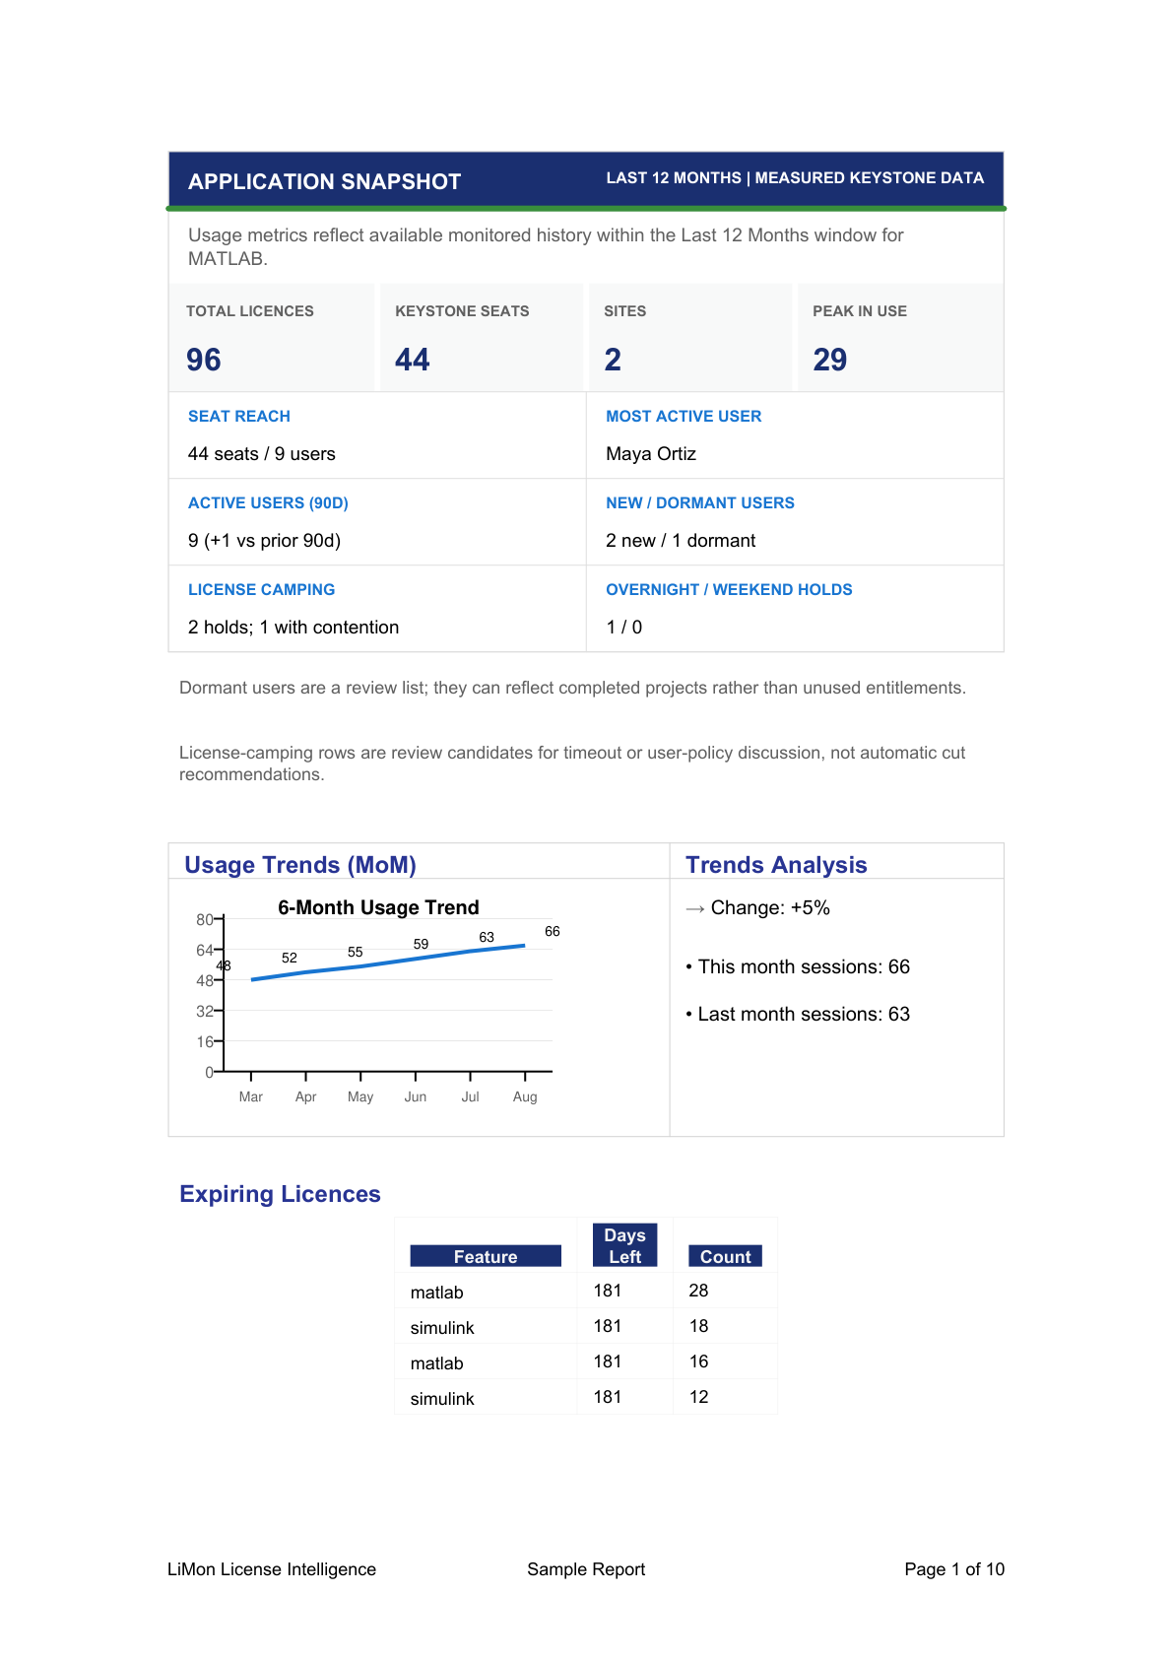
Task: Click the Aug axis label
Action: tap(525, 1096)
